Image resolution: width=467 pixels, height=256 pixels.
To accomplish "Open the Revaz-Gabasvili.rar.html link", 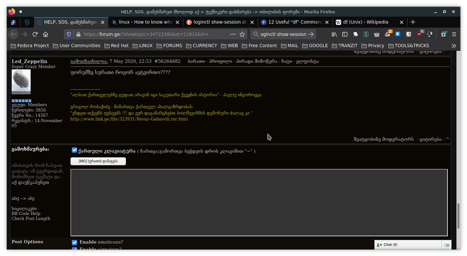I will 129,119.
